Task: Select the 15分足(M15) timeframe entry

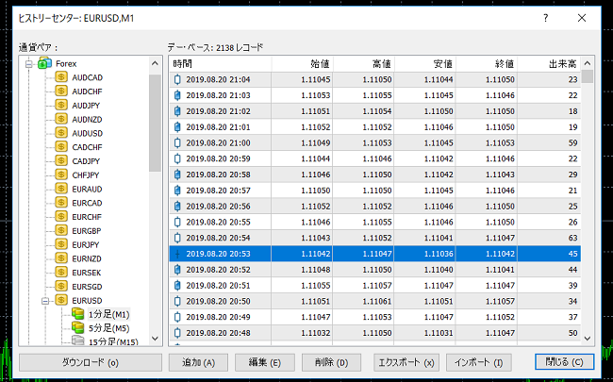Action: click(x=109, y=341)
